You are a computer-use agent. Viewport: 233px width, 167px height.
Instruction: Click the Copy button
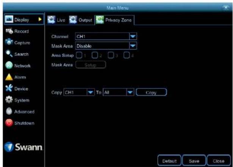pyautogui.click(x=151, y=92)
